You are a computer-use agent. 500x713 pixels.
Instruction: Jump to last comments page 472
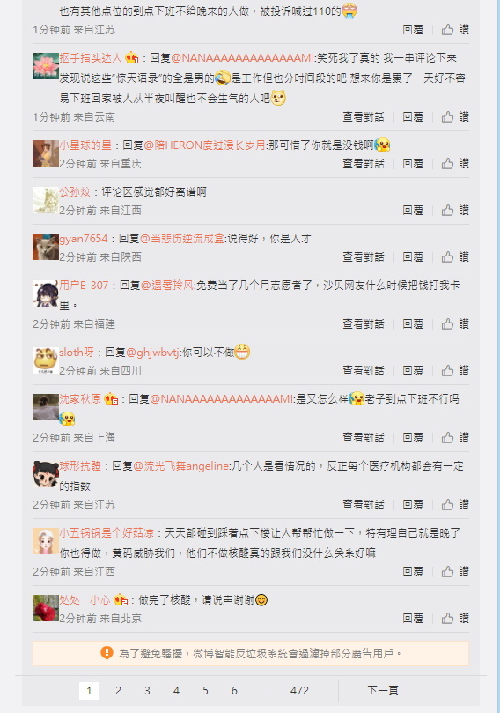(x=299, y=691)
